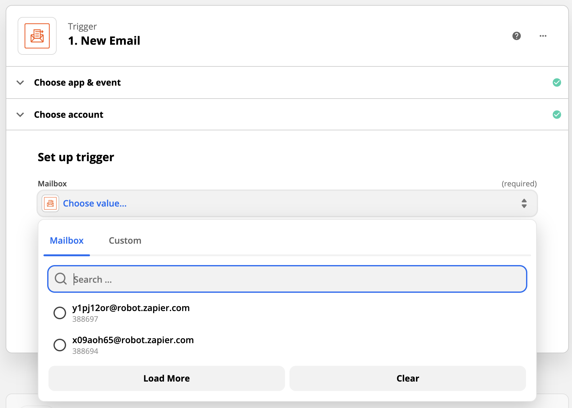
Task: Open the three-dot more options menu
Action: [x=543, y=36]
